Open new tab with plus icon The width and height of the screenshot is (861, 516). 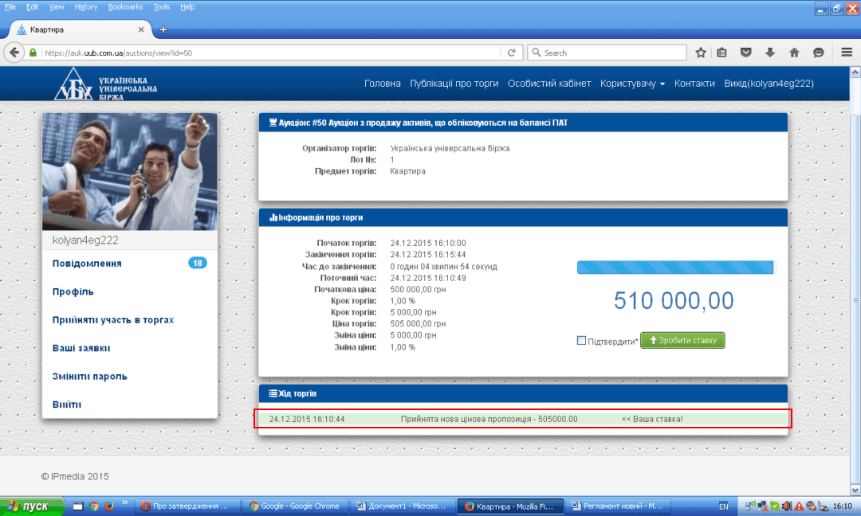click(163, 29)
